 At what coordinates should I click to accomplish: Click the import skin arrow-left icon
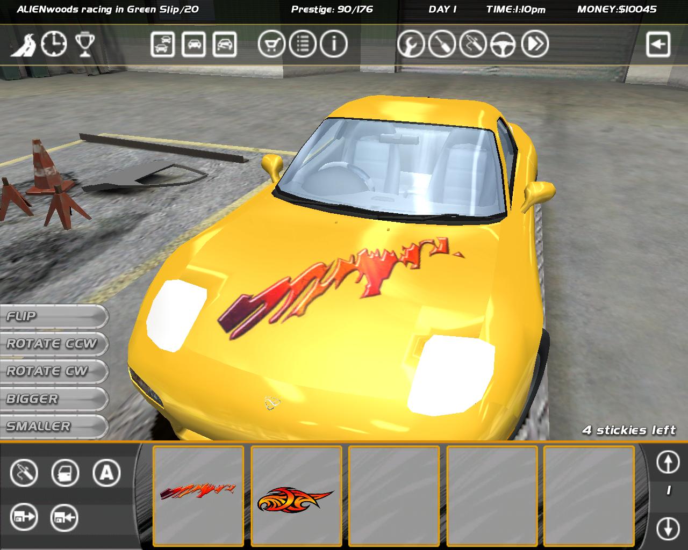[x=64, y=518]
